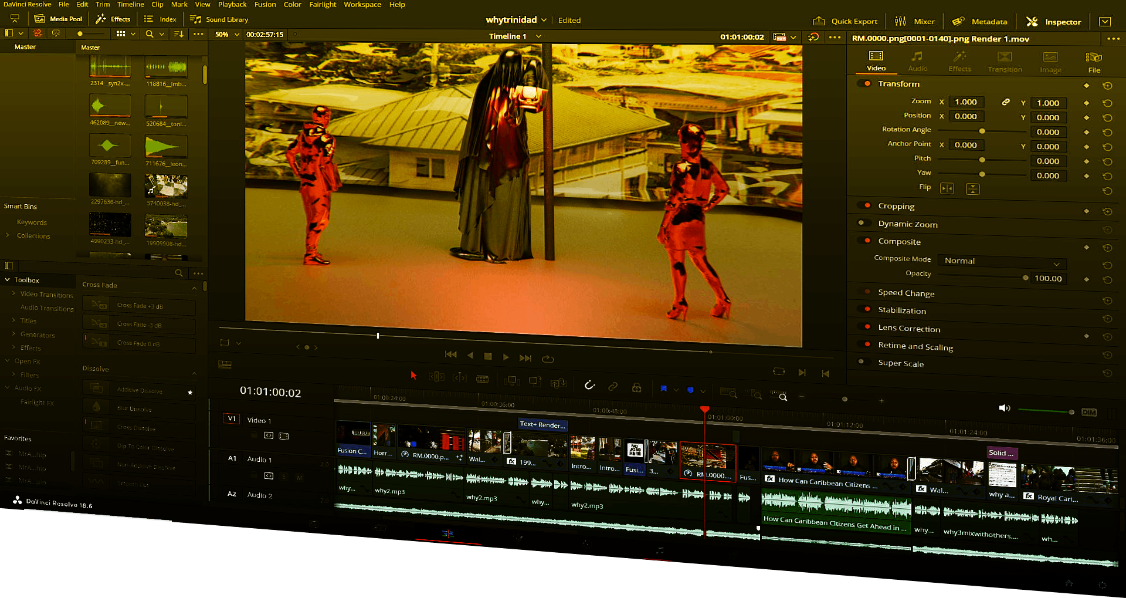The image size is (1126, 598).
Task: Click the blue flag icon
Action: (663, 388)
